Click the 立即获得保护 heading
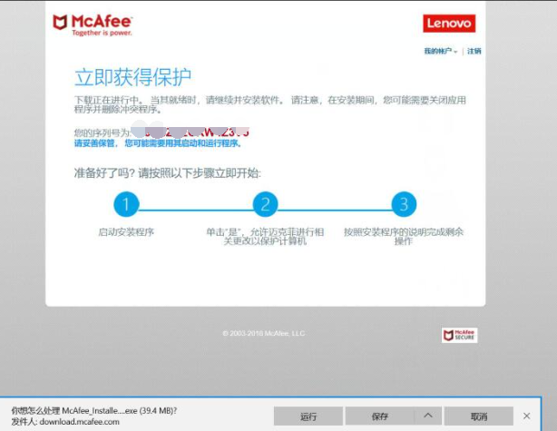The width and height of the screenshot is (557, 431). point(132,77)
